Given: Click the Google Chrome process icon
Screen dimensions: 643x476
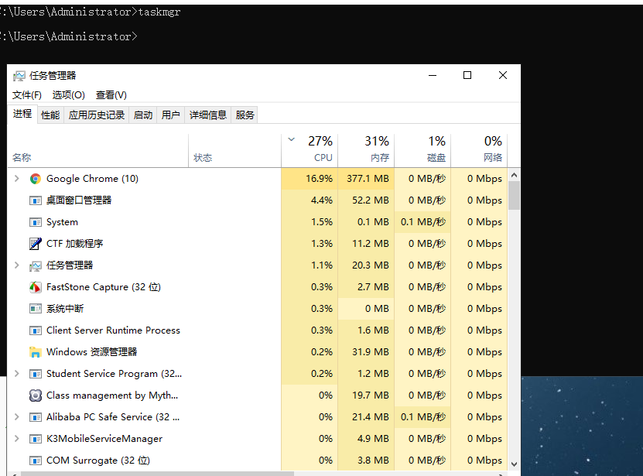Looking at the screenshot, I should (x=36, y=179).
